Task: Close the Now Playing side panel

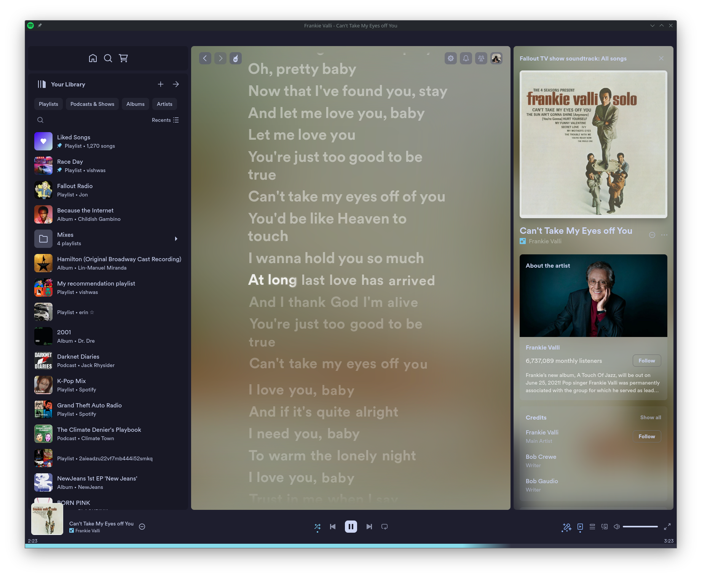Action: [661, 58]
